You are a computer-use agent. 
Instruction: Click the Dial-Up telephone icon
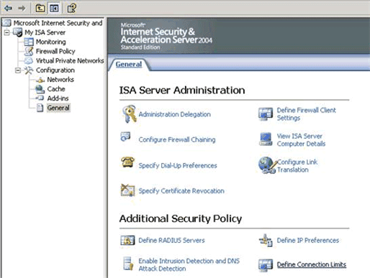click(x=127, y=162)
